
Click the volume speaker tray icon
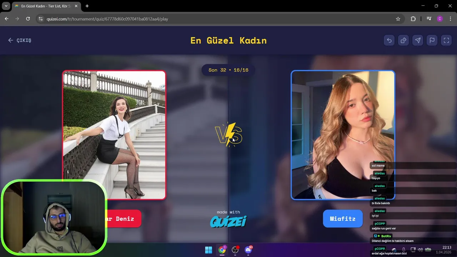[x=420, y=250]
